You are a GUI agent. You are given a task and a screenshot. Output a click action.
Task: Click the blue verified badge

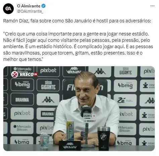click(44, 6)
